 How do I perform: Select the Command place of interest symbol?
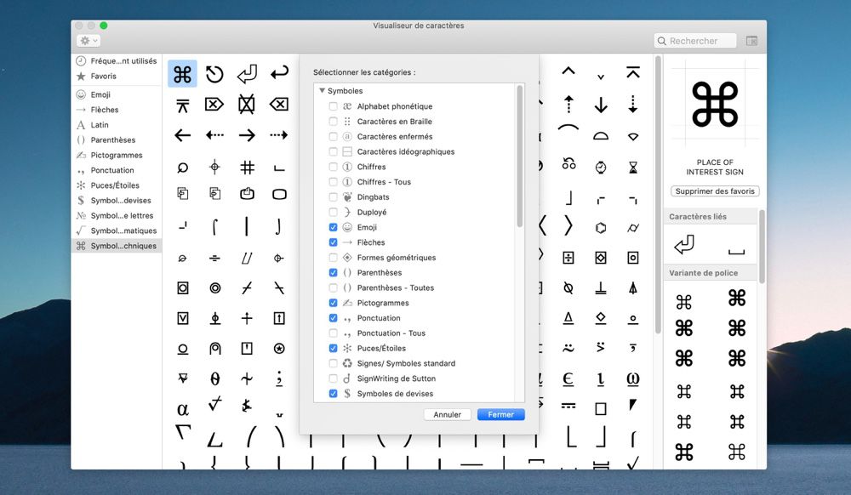coord(182,74)
